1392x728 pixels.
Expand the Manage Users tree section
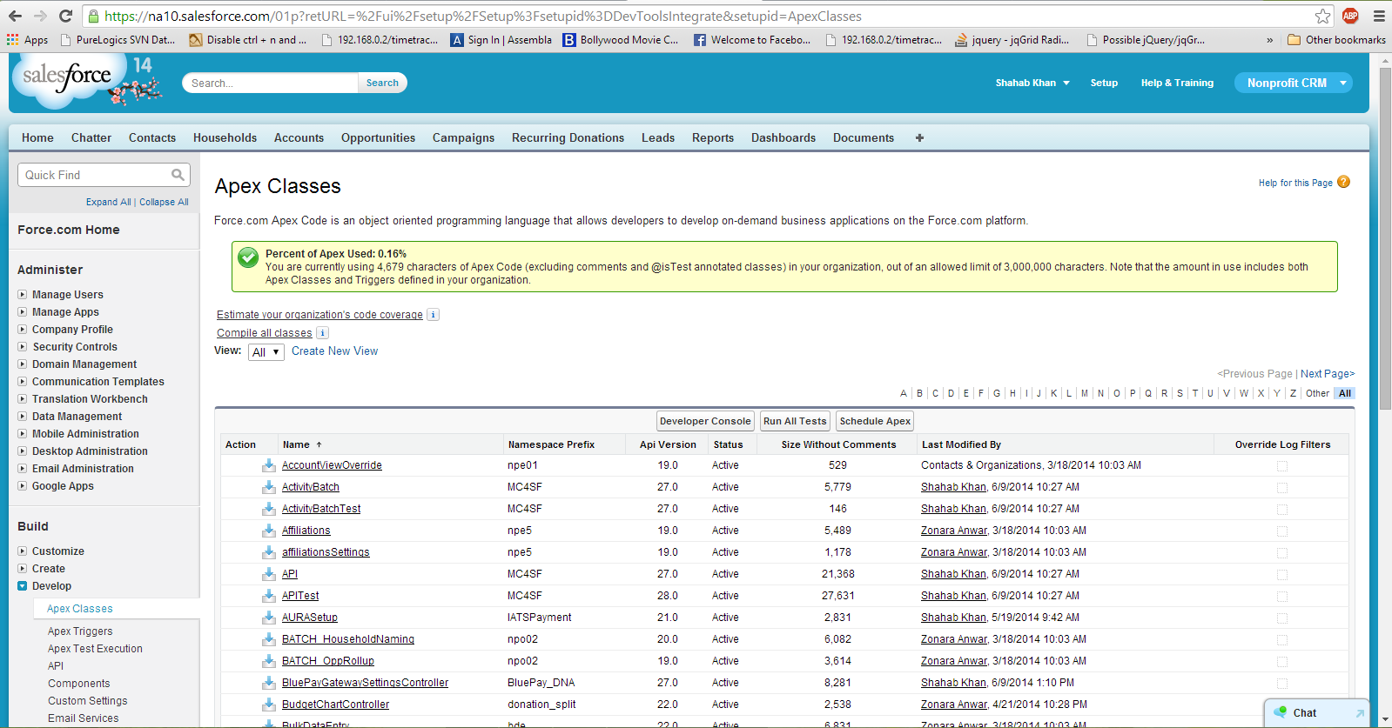[23, 295]
